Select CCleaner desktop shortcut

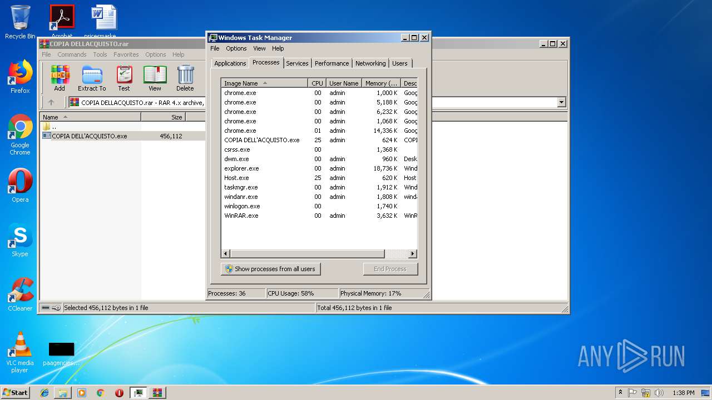pyautogui.click(x=20, y=294)
